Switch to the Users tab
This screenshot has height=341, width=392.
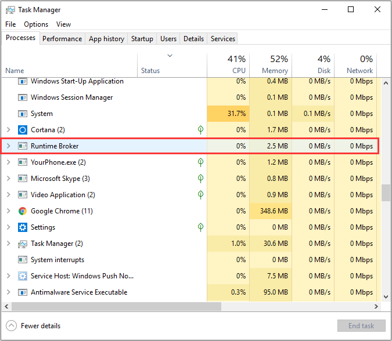168,39
